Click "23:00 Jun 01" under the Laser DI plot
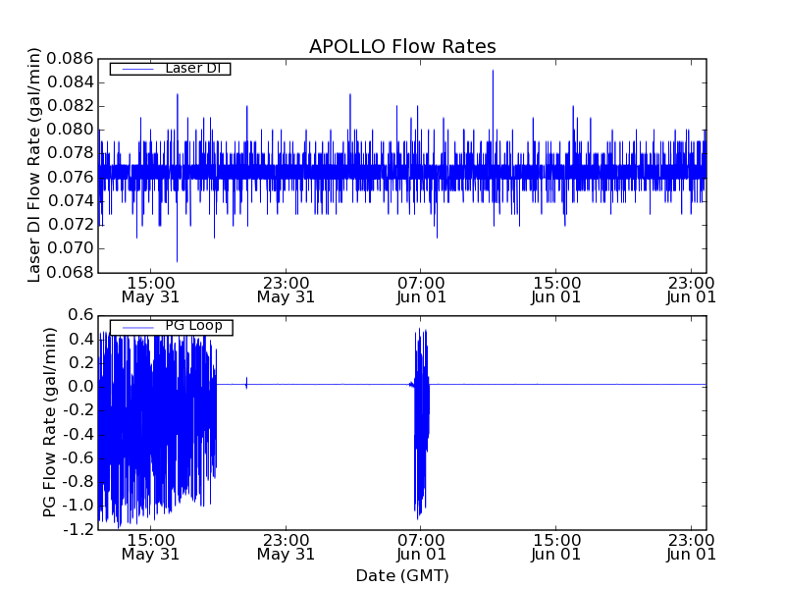Screen dimensions: 785x589 pos(691,290)
